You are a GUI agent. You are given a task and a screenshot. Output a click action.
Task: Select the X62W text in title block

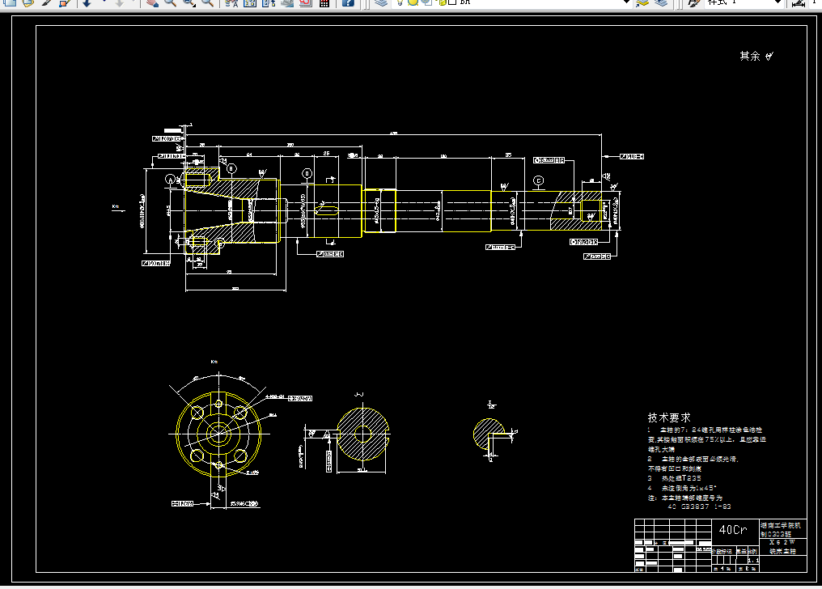(782, 542)
